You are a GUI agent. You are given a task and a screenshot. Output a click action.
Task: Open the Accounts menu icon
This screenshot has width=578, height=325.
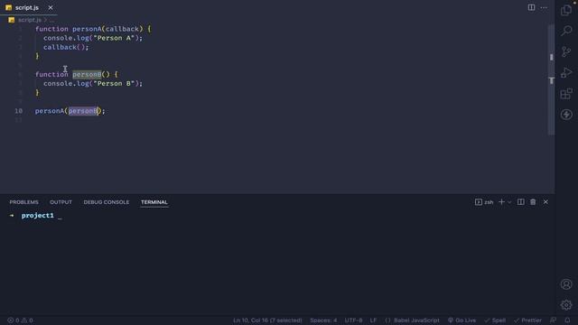click(x=566, y=284)
